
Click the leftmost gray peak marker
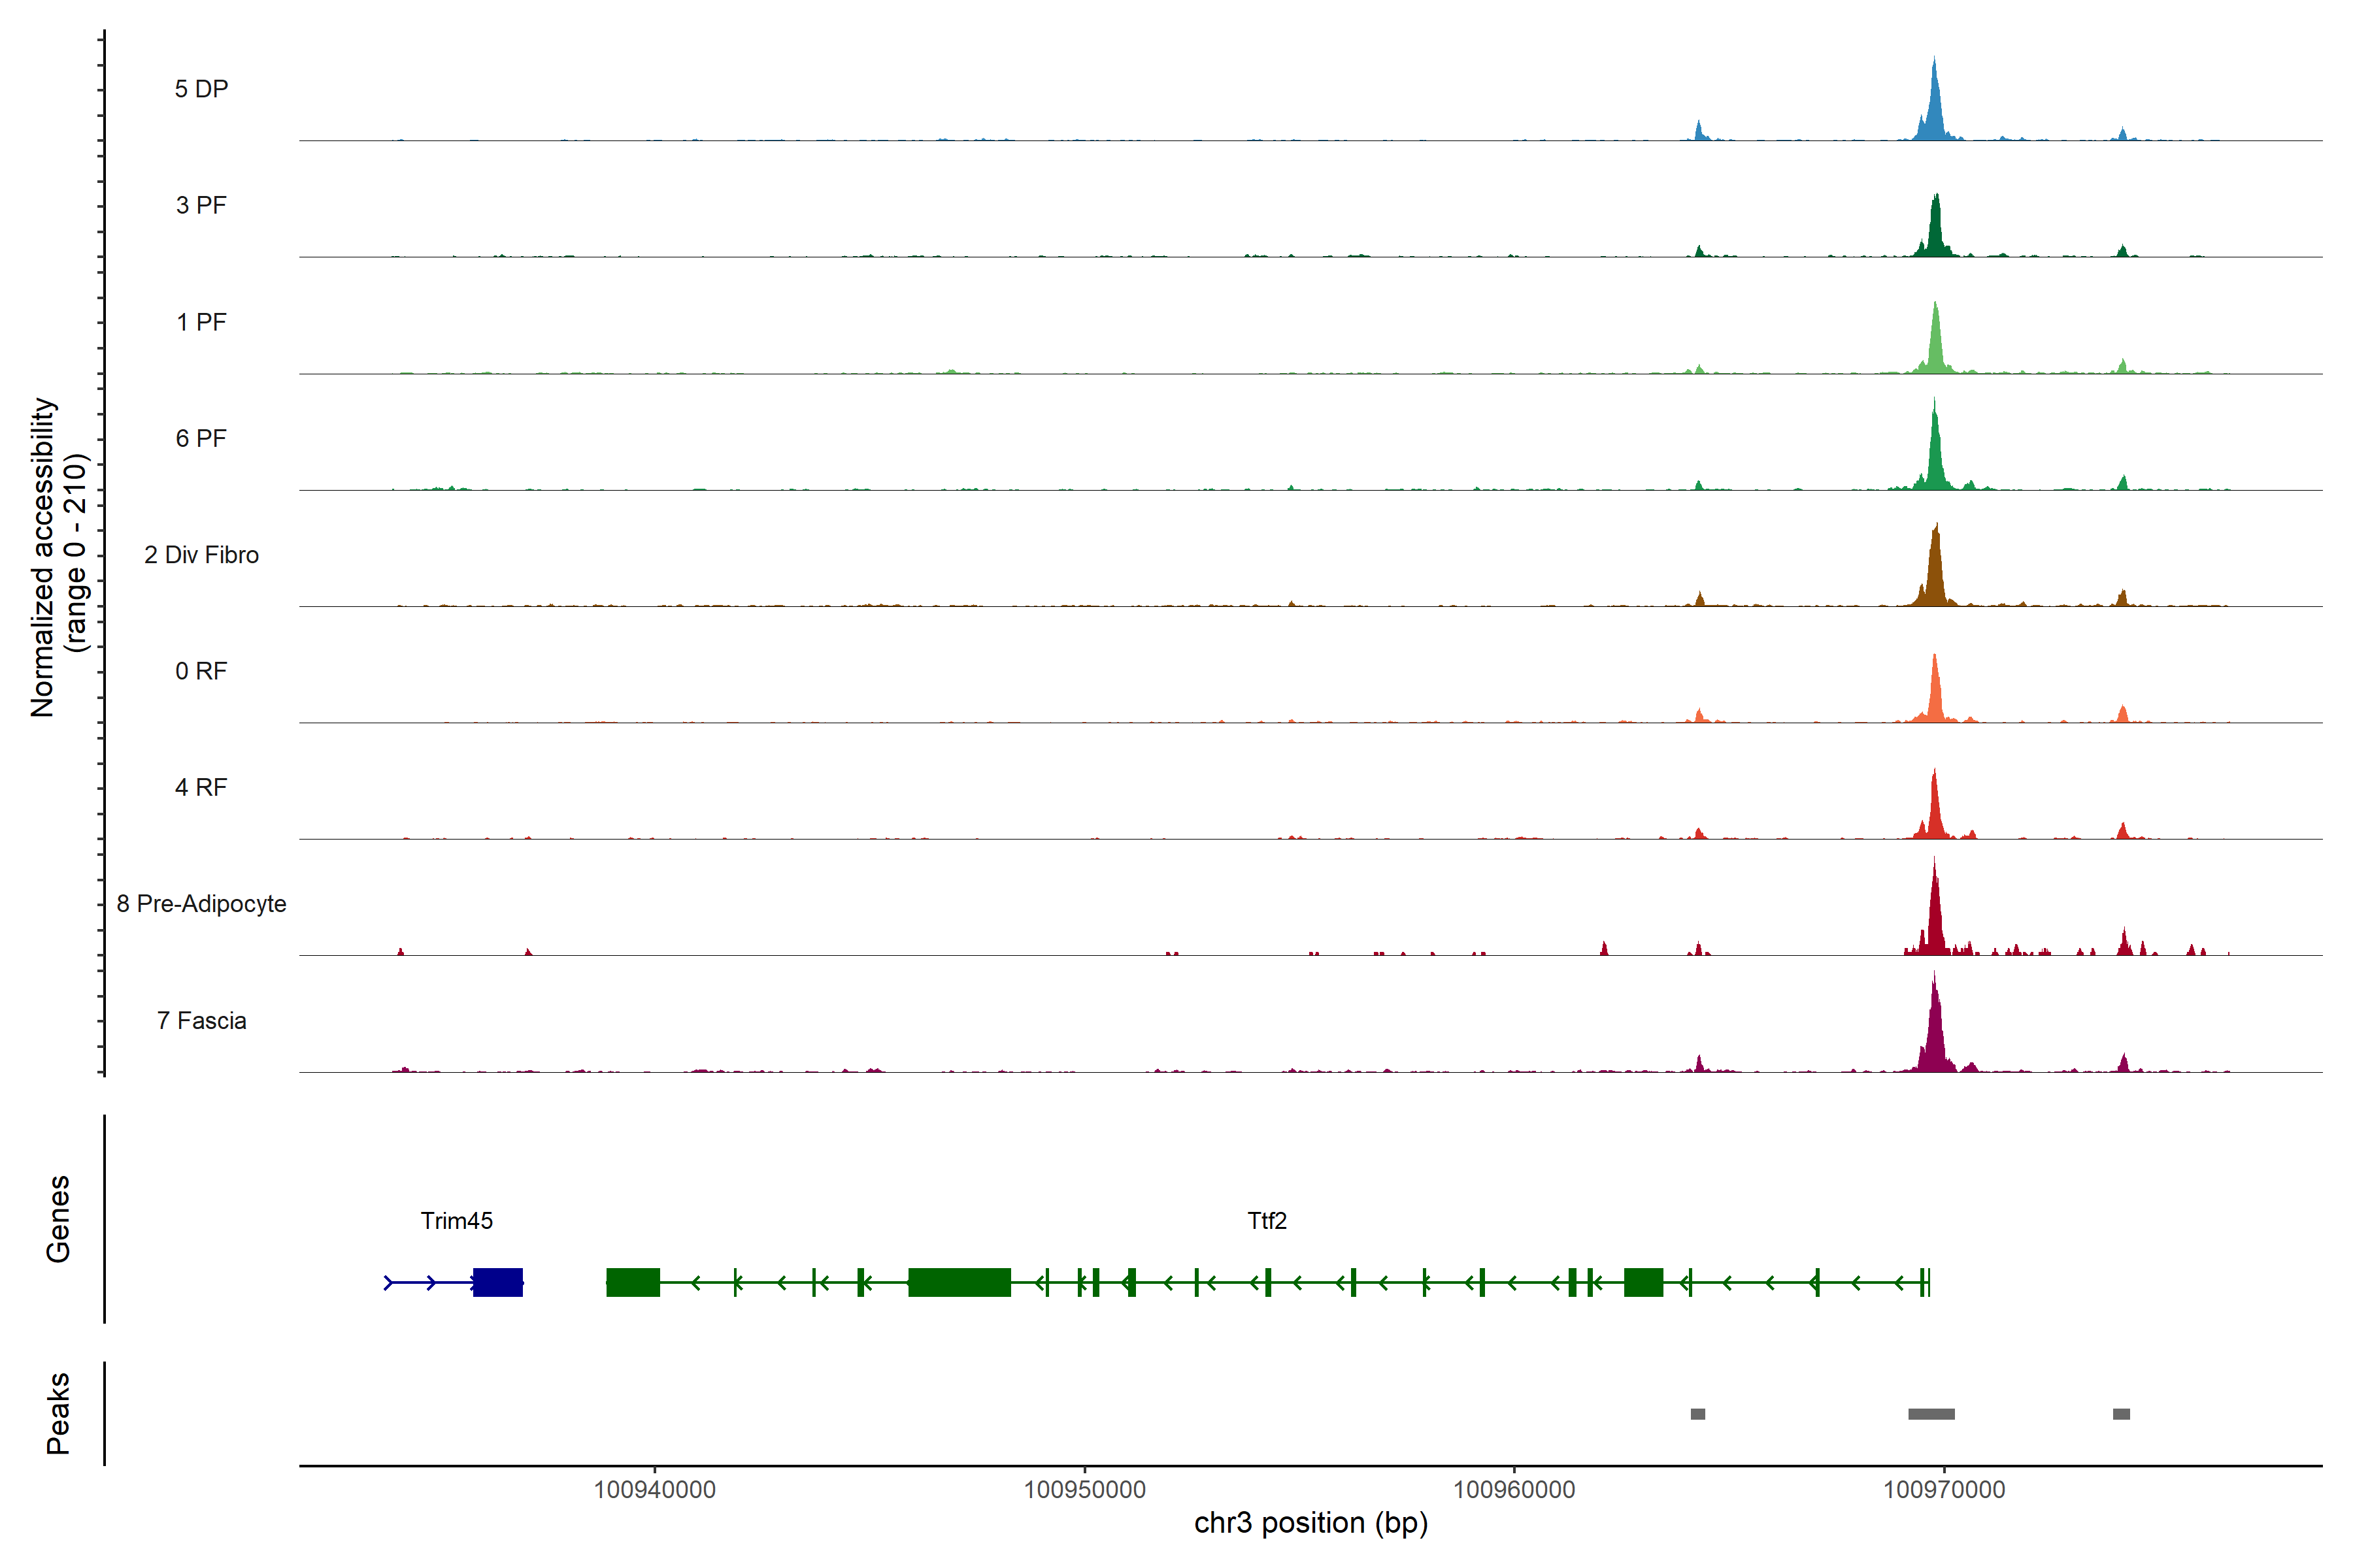coord(1697,1414)
